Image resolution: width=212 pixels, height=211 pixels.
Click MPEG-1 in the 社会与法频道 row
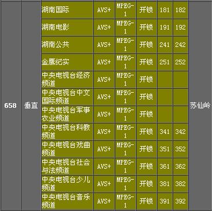(125, 166)
